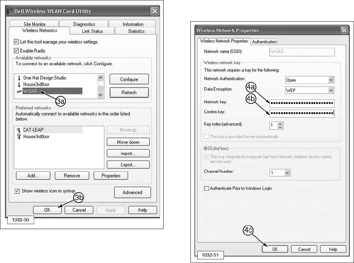354x263 pixels.
Task: Open the Link Status tab
Action: point(92,31)
